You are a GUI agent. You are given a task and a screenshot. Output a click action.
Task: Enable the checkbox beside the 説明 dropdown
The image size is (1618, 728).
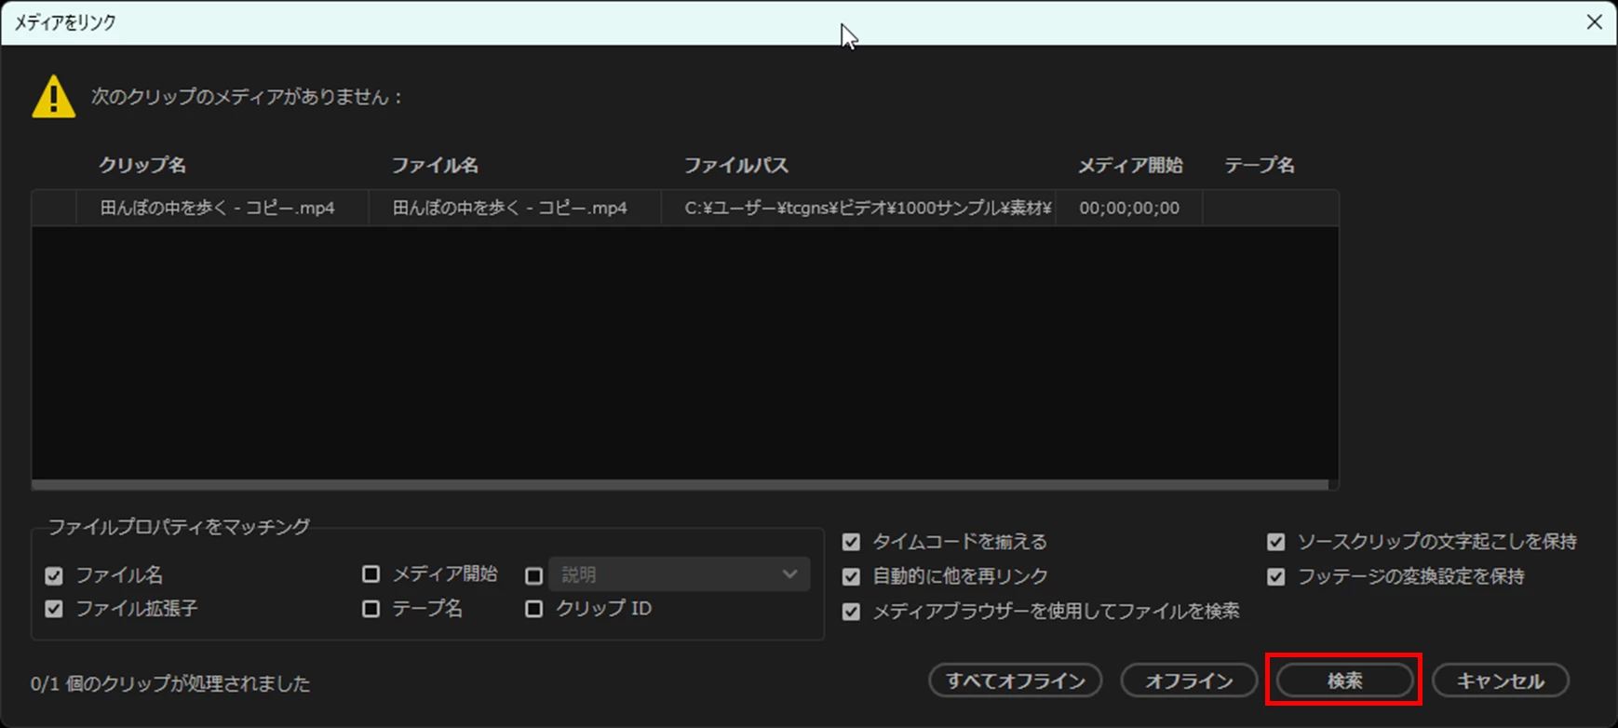tap(533, 576)
